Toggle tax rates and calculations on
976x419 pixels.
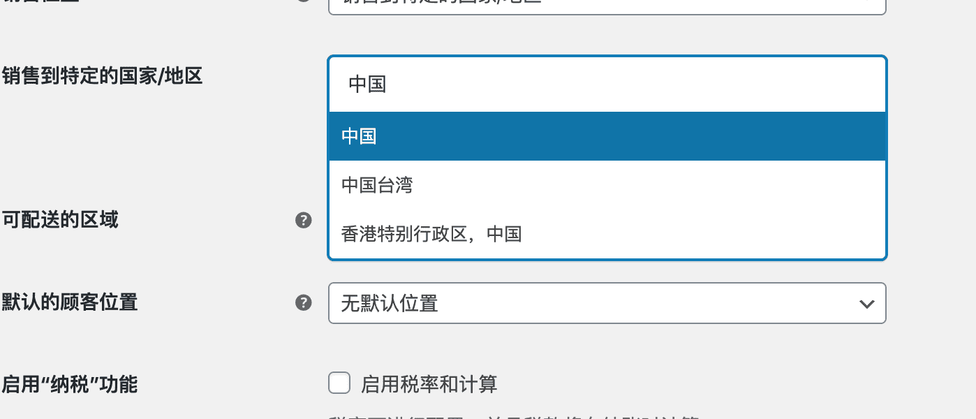coord(339,383)
